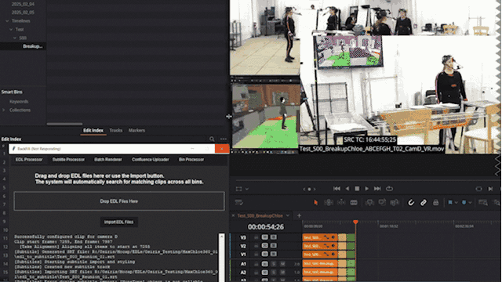The width and height of the screenshot is (502, 282).
Task: Mute audio track A2
Action: [x=282, y=273]
